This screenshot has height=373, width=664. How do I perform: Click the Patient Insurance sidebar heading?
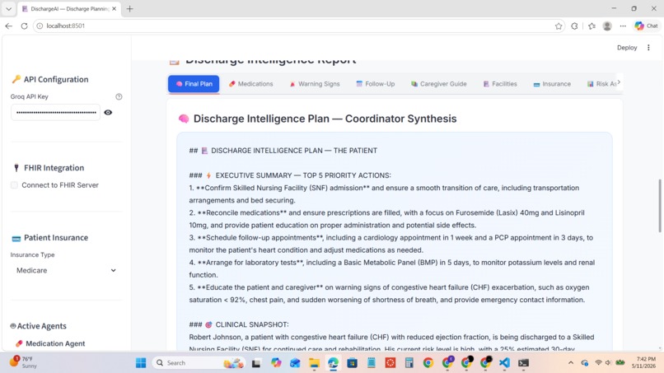[x=50, y=237]
